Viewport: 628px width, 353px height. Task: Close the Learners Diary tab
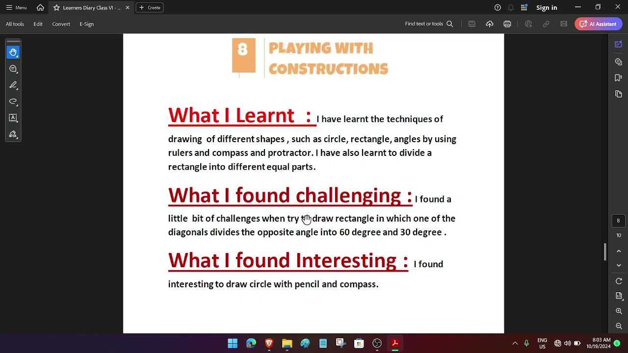(128, 7)
